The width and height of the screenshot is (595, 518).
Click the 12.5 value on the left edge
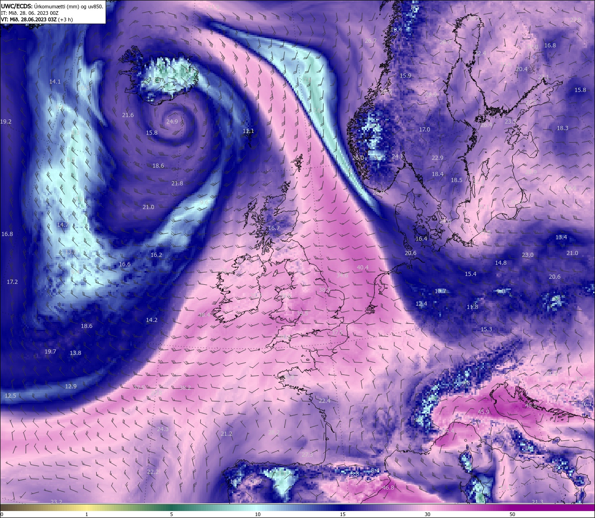10,396
